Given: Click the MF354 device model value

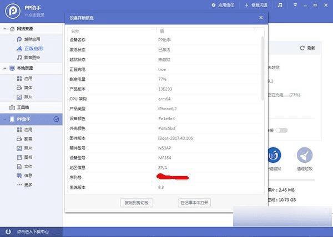Looking at the screenshot, I should [165, 158].
